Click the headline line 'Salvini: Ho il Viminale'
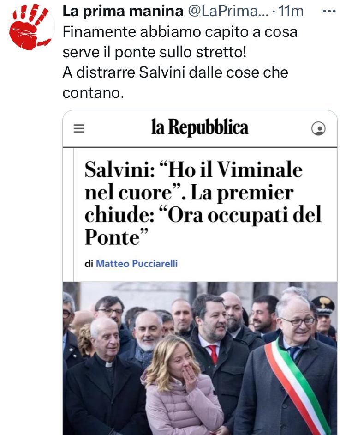Image resolution: width=346 pixels, height=435 pixels. (x=193, y=169)
